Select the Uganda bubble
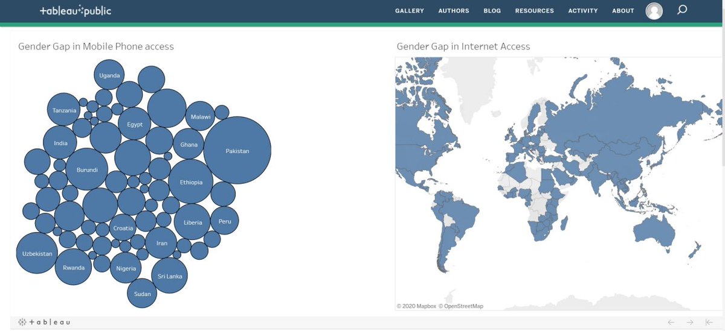 click(110, 75)
